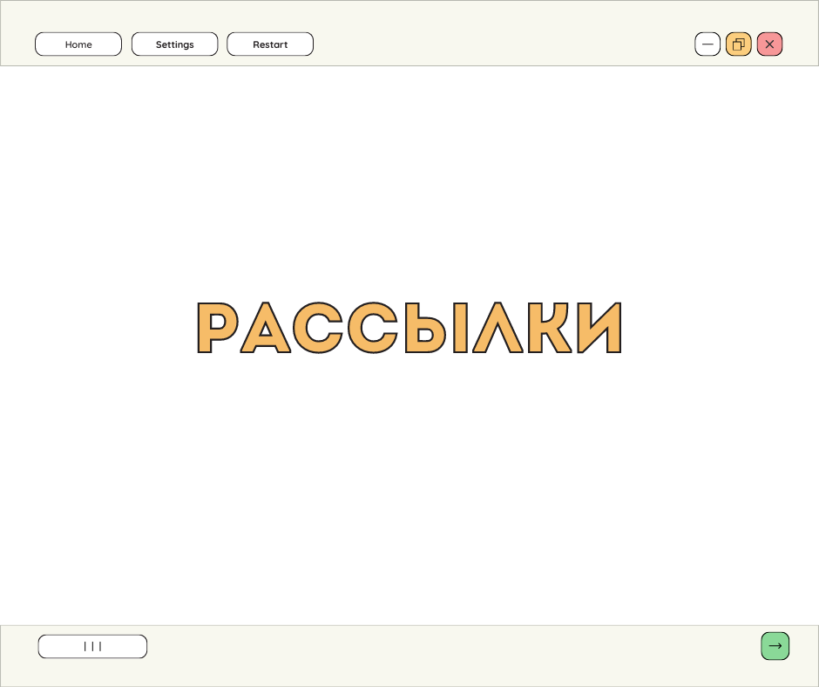
Task: Close the window with the red X
Action: click(770, 44)
